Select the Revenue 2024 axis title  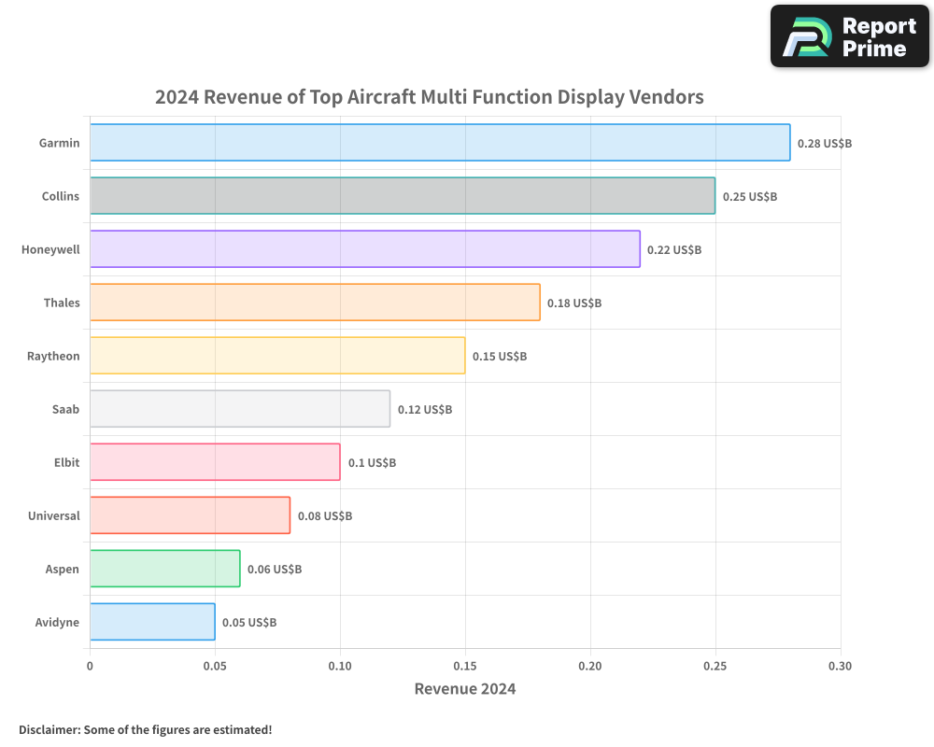click(x=465, y=689)
